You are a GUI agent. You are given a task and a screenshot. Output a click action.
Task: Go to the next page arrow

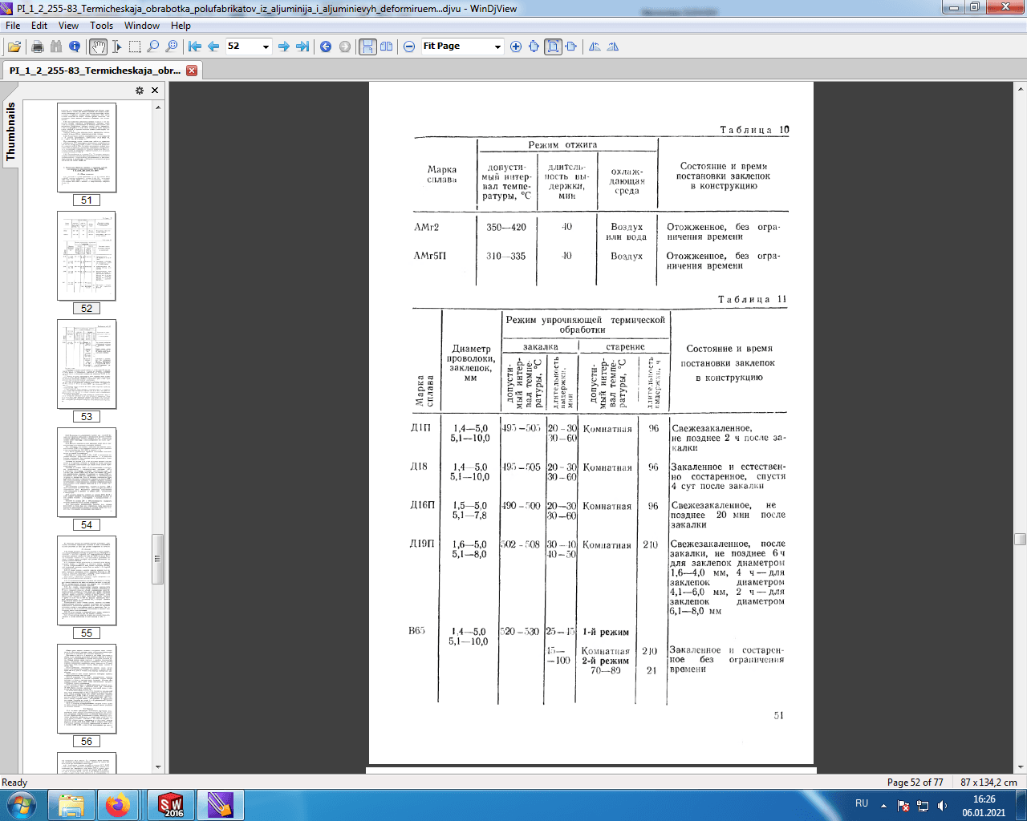tap(283, 47)
